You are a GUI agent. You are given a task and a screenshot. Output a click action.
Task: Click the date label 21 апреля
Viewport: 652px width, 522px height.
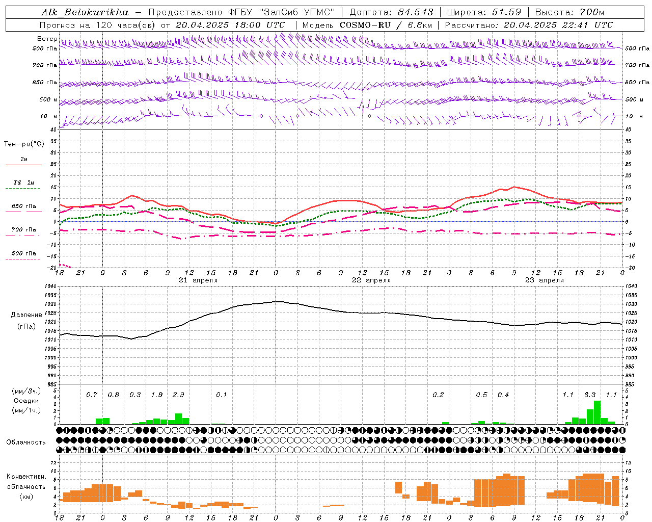(x=198, y=280)
